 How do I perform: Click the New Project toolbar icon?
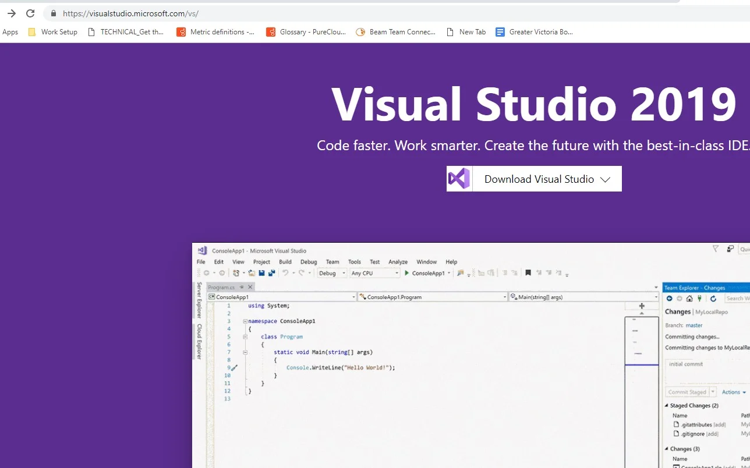click(236, 273)
